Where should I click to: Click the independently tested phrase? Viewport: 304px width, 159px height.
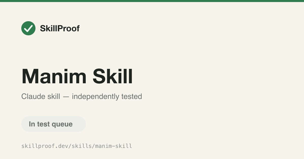(107, 96)
